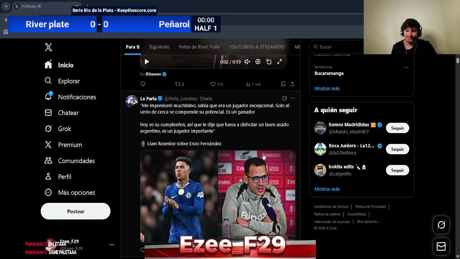Open bokita edits profile avatar

(x=320, y=170)
